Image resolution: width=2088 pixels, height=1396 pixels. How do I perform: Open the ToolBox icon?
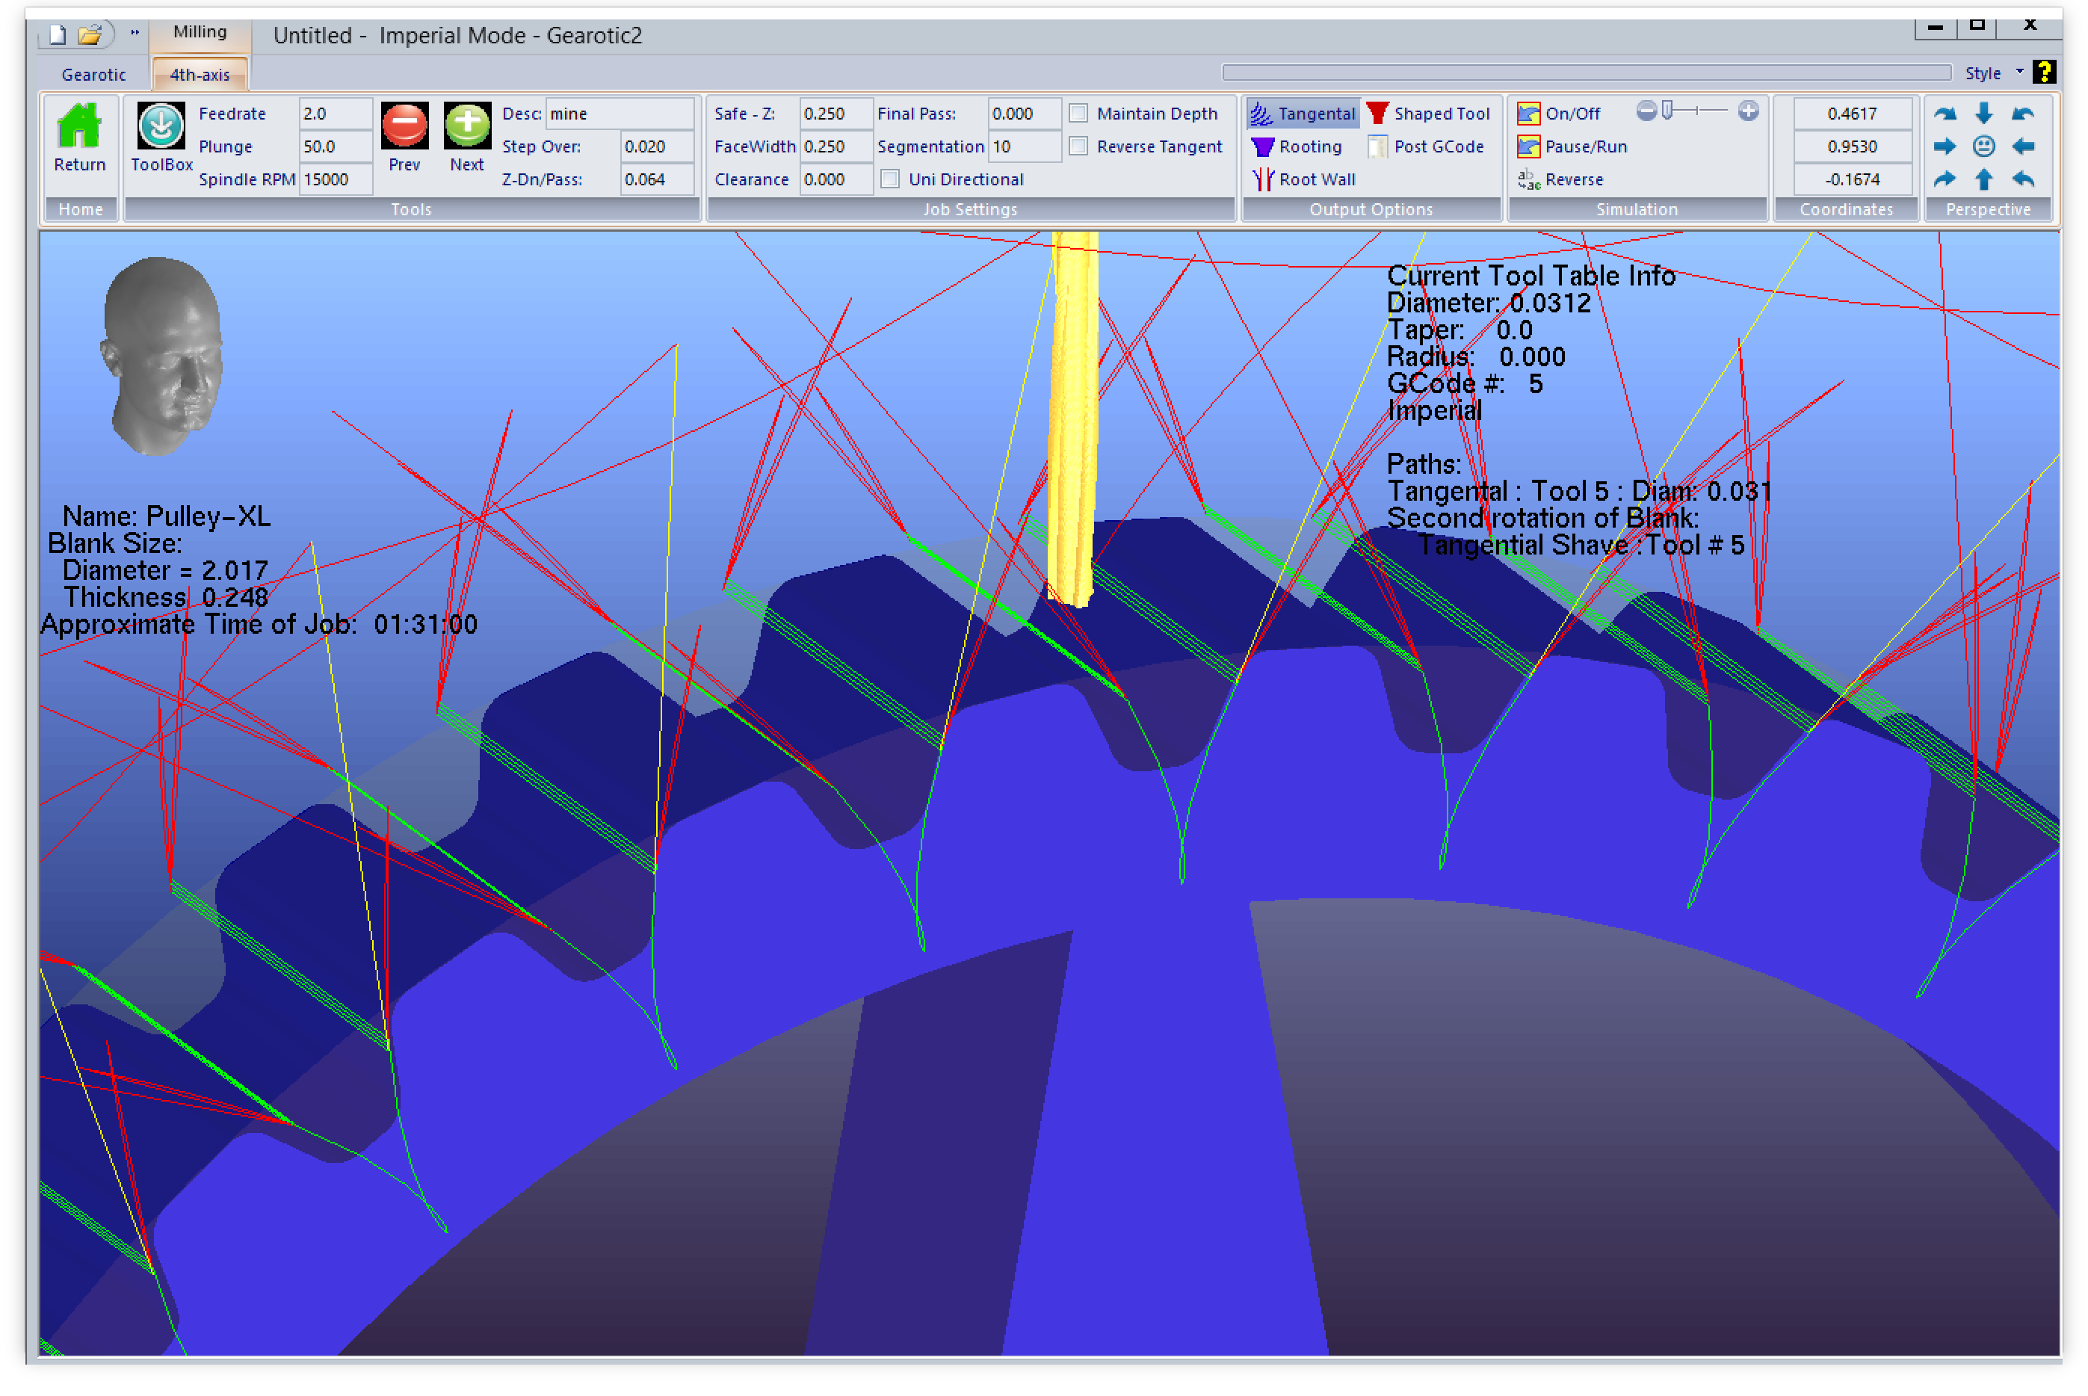[161, 126]
